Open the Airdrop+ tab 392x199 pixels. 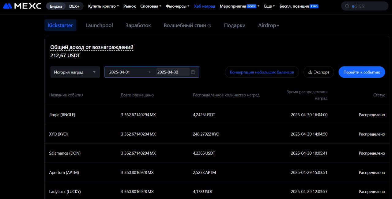[269, 25]
